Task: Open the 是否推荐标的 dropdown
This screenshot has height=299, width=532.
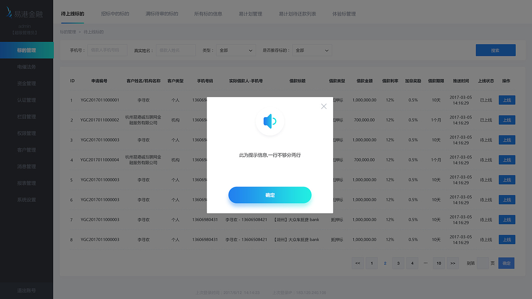Action: pyautogui.click(x=312, y=50)
